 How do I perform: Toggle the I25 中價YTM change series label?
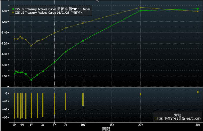click(179, 118)
